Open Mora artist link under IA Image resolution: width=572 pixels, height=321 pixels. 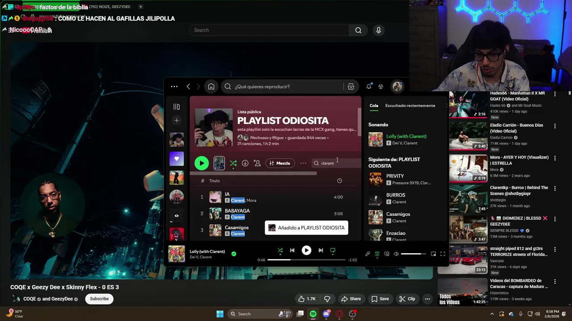coord(251,201)
